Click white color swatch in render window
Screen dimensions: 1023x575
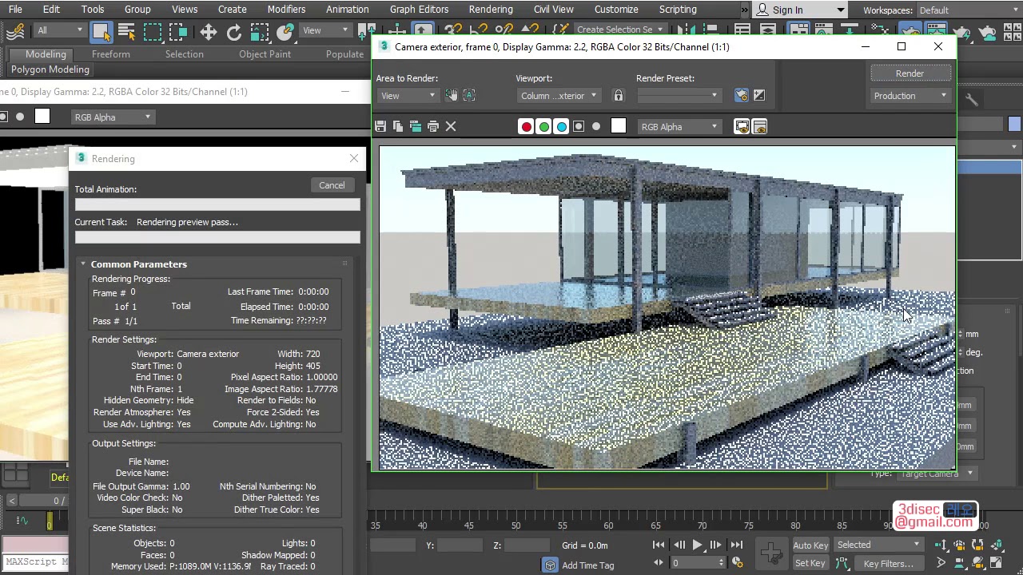click(618, 126)
